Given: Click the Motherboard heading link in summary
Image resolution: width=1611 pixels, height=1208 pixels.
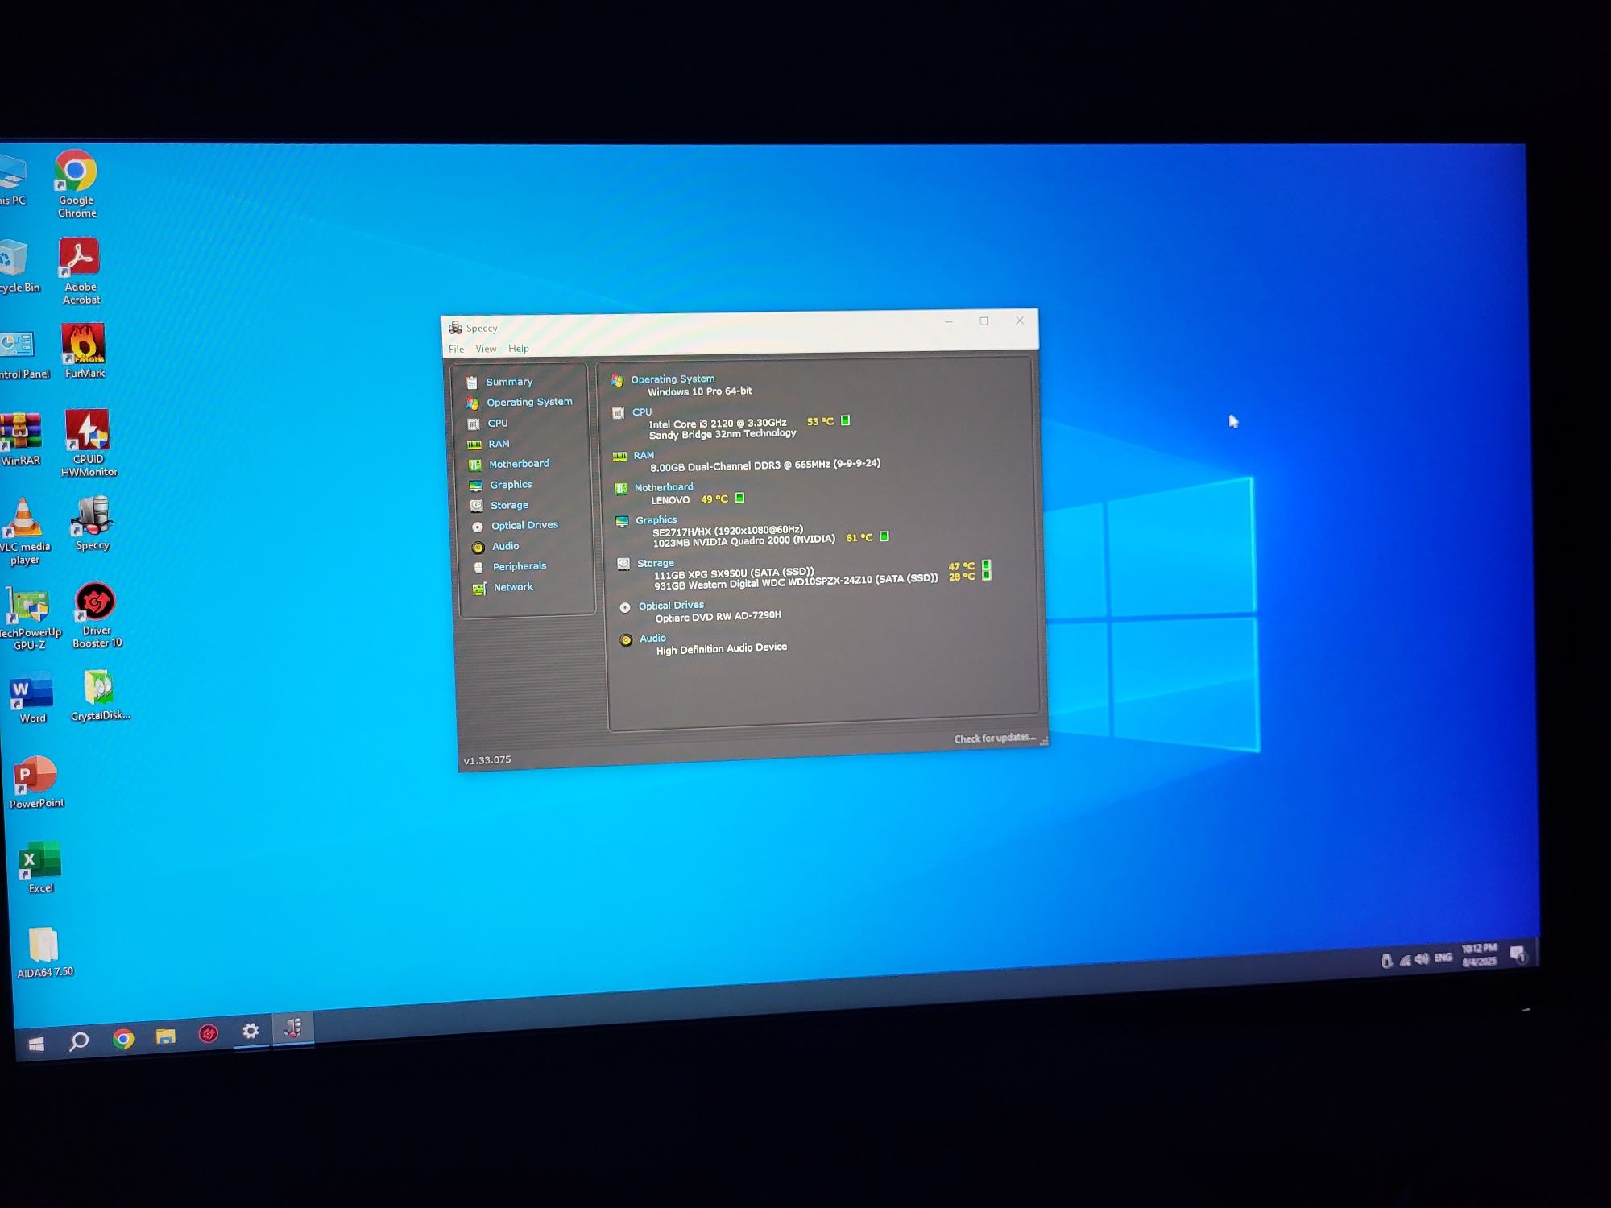Looking at the screenshot, I should pos(664,487).
